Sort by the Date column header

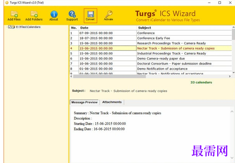[x=108, y=28]
